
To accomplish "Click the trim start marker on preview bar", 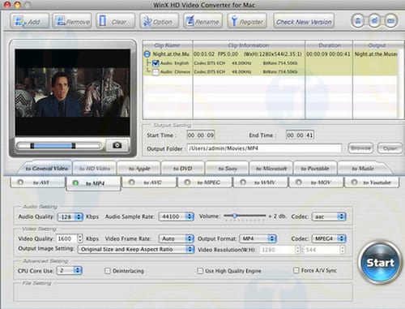I will pos(32,146).
